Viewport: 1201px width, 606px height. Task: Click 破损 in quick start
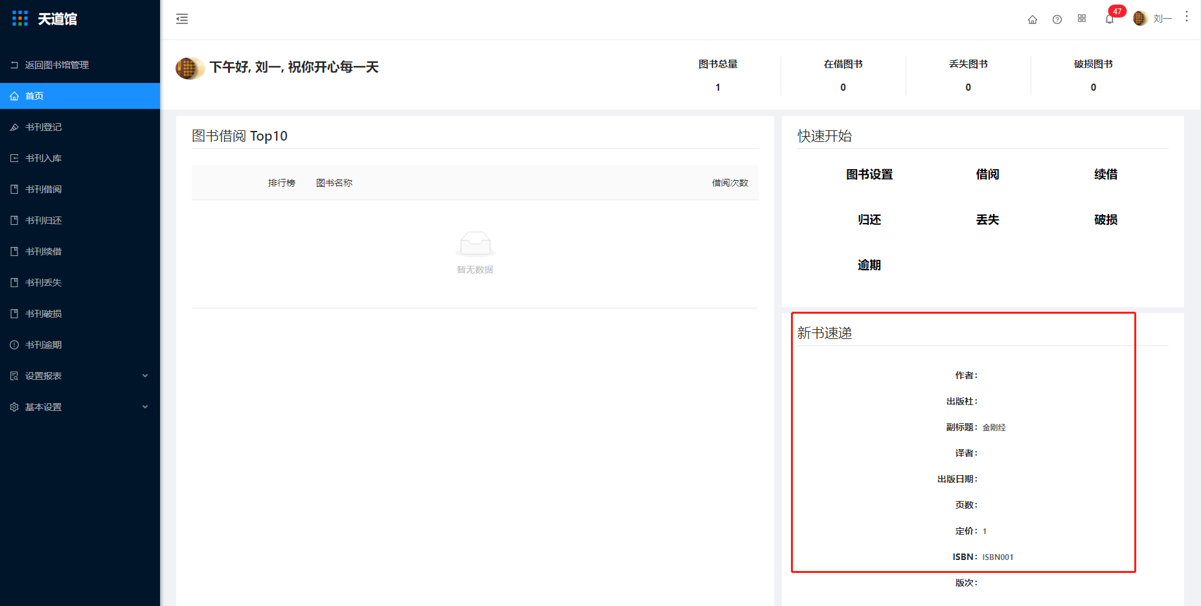click(1106, 220)
